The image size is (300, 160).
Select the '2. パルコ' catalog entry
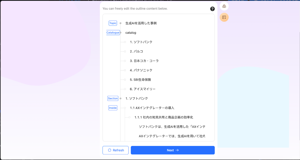click(x=136, y=51)
